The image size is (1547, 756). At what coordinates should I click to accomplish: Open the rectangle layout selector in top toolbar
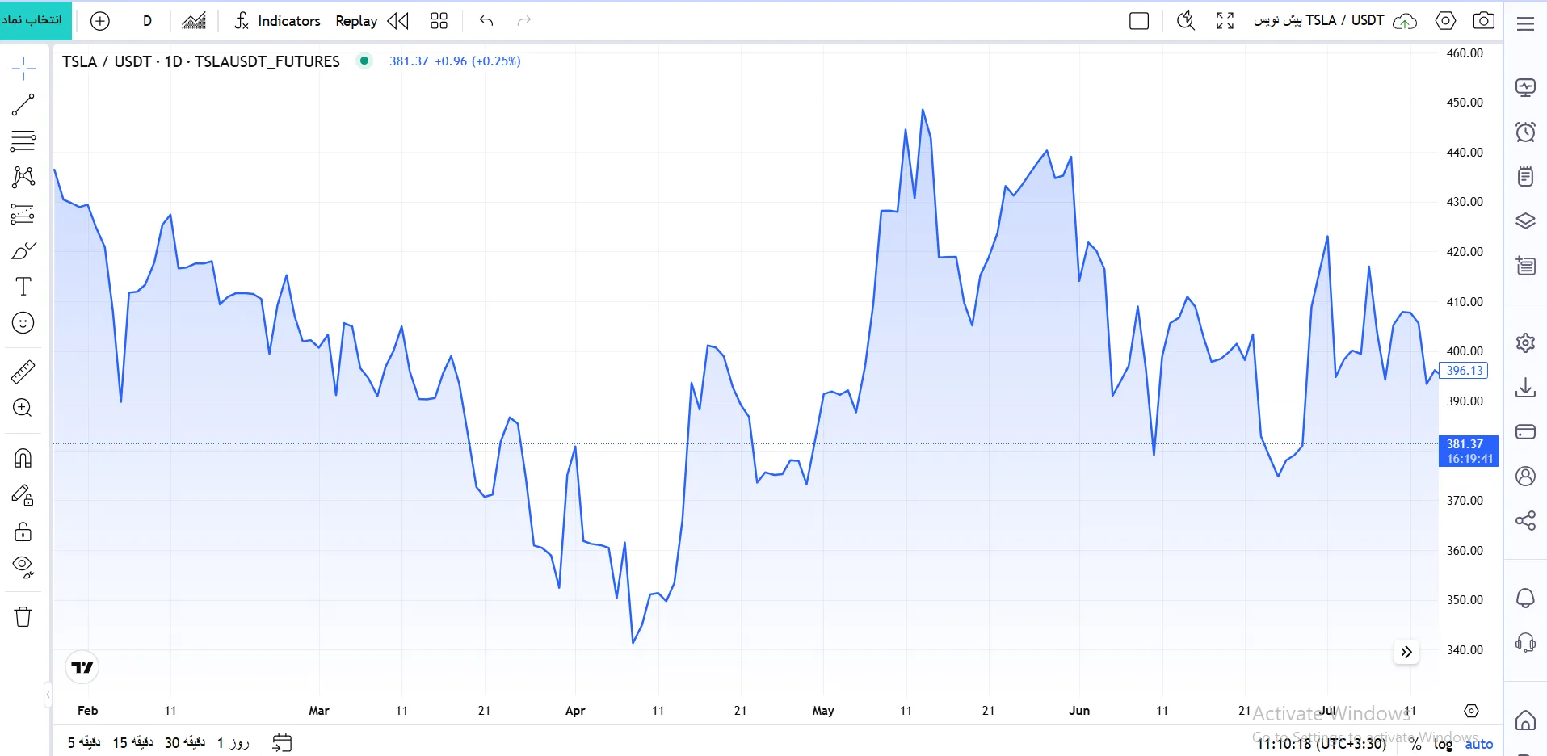click(1139, 21)
